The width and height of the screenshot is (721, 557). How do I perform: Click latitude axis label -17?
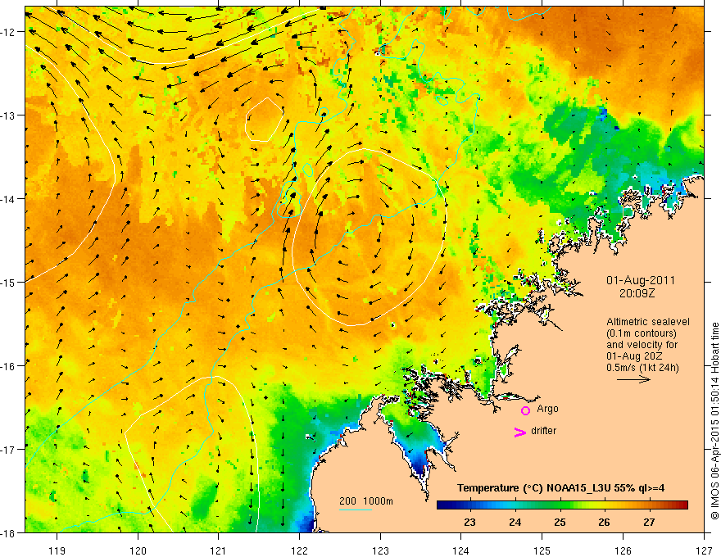[x=9, y=450]
